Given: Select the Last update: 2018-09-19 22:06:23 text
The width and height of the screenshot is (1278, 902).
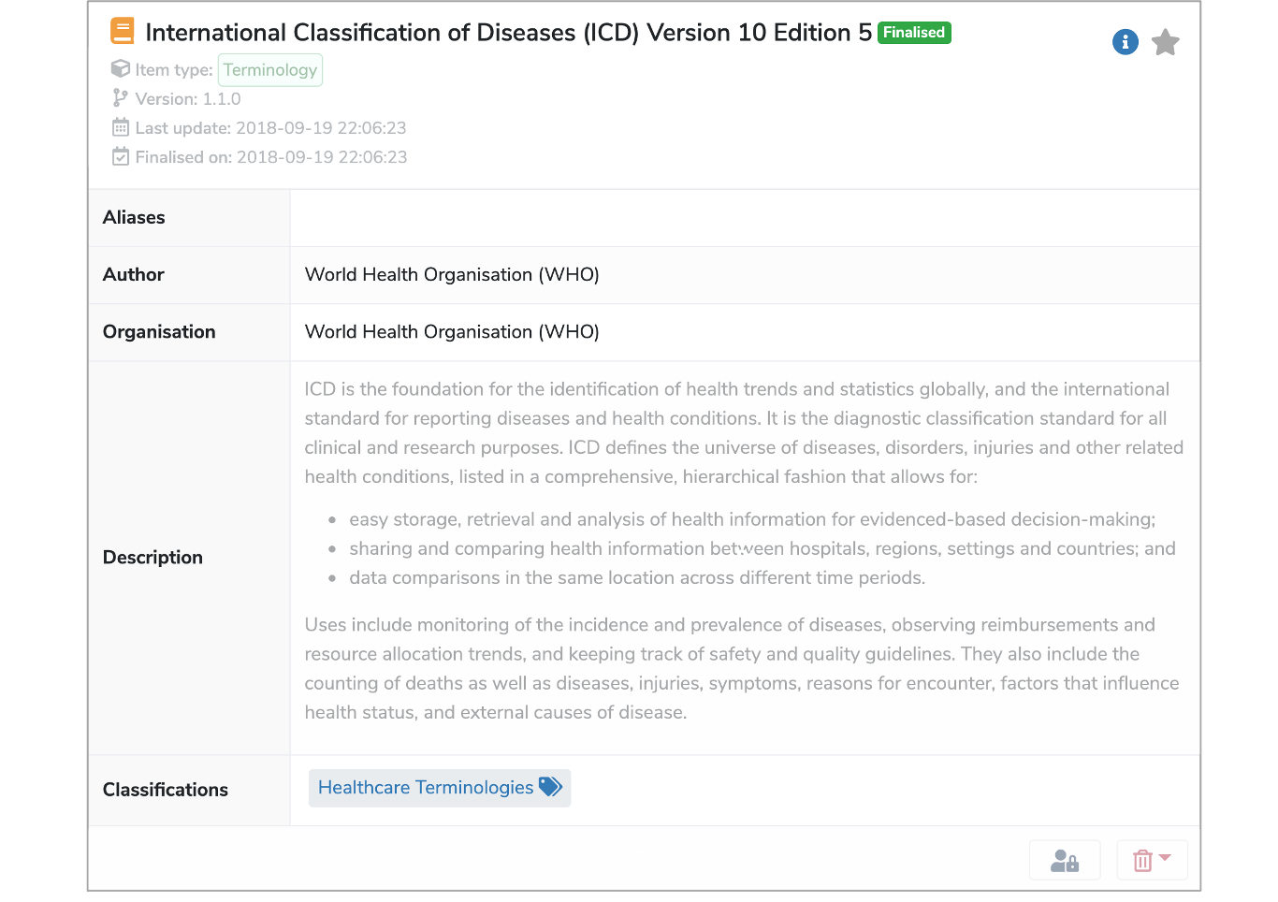Looking at the screenshot, I should [x=271, y=128].
